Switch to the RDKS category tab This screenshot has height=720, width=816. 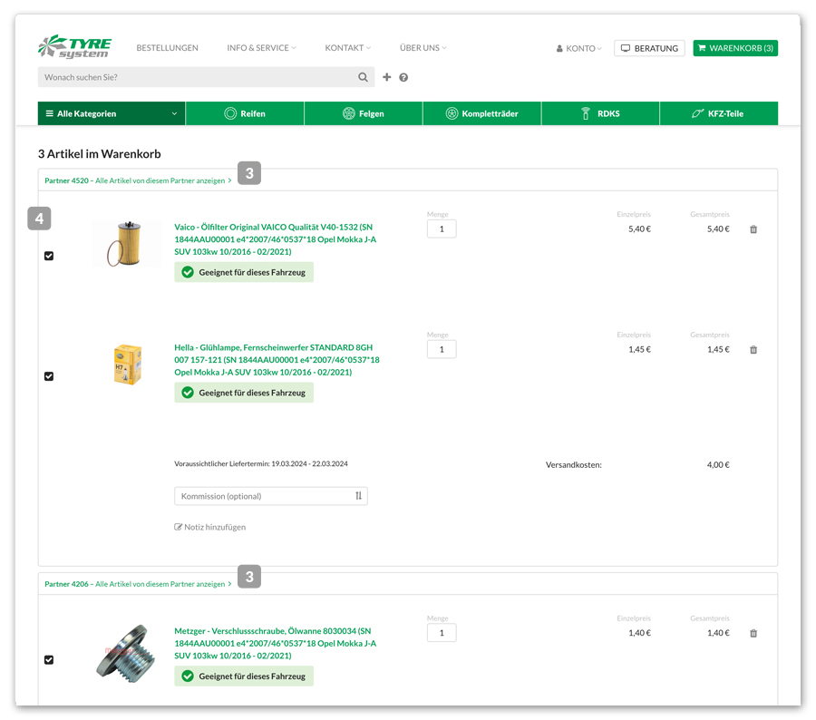[x=600, y=113]
